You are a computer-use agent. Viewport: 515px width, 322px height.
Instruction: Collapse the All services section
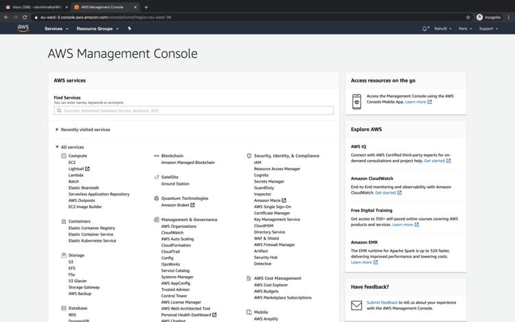[x=69, y=147]
